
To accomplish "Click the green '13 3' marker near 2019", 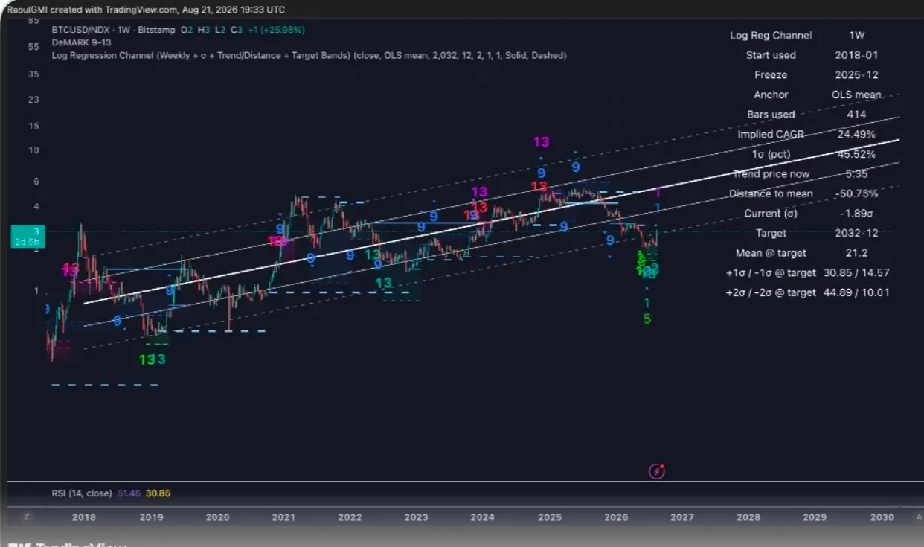I will tap(152, 359).
